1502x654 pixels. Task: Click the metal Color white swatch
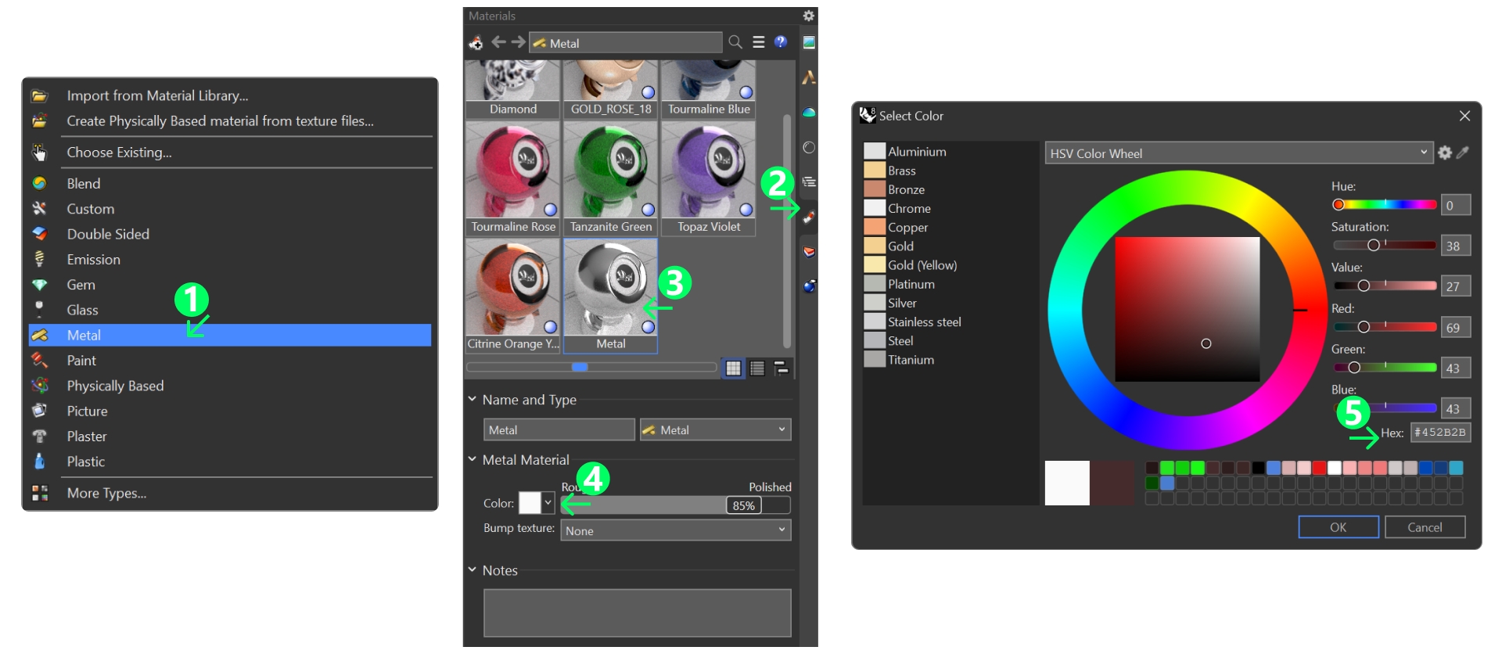(x=530, y=503)
